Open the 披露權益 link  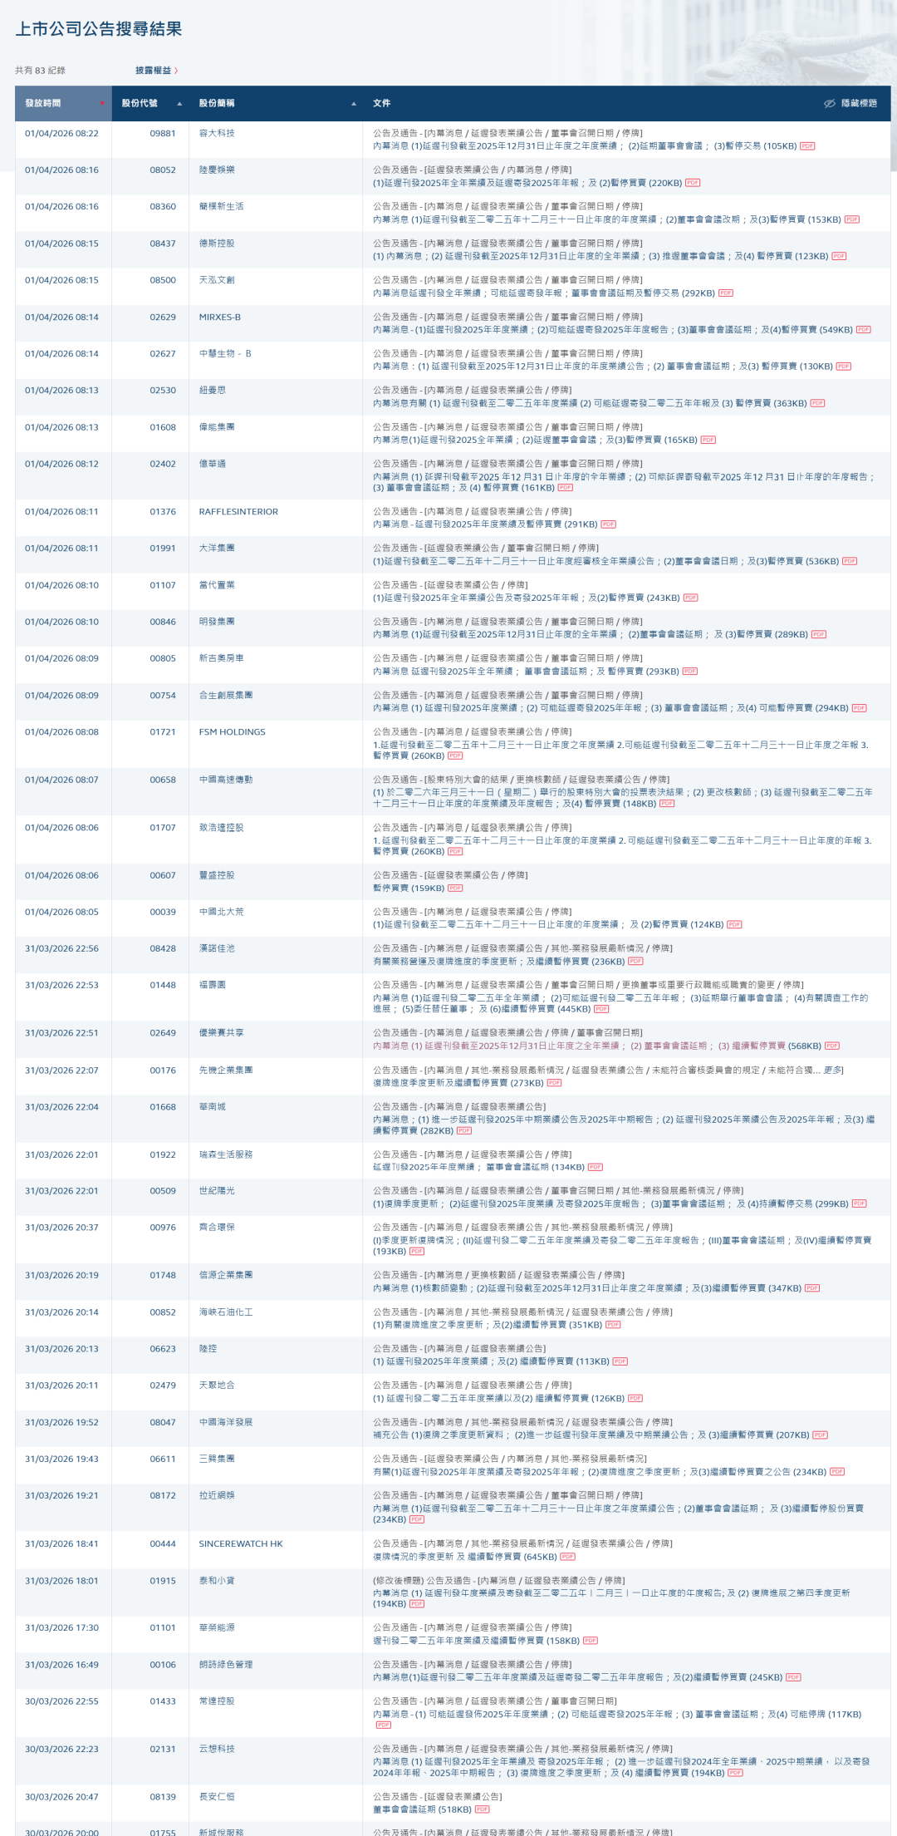[156, 71]
